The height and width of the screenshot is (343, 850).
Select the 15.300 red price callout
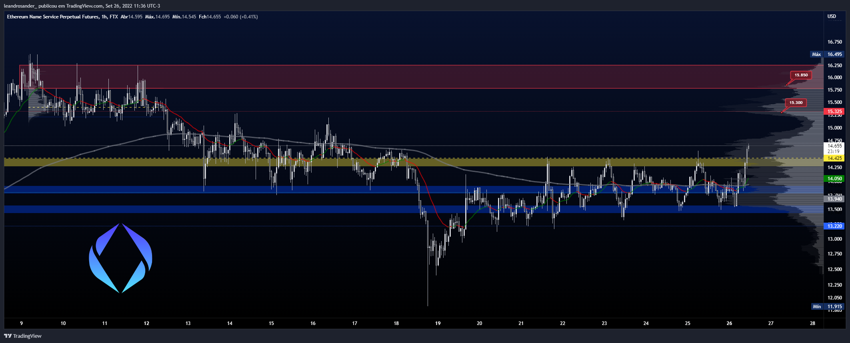click(796, 103)
